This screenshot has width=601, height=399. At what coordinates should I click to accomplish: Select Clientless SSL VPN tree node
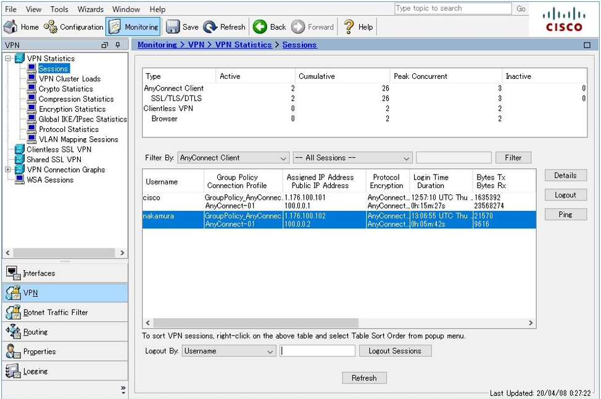(59, 149)
